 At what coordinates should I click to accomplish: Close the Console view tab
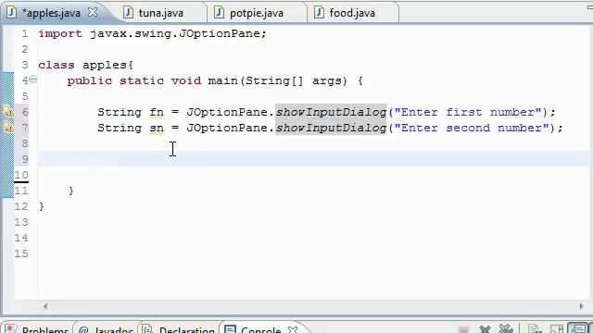point(293,329)
